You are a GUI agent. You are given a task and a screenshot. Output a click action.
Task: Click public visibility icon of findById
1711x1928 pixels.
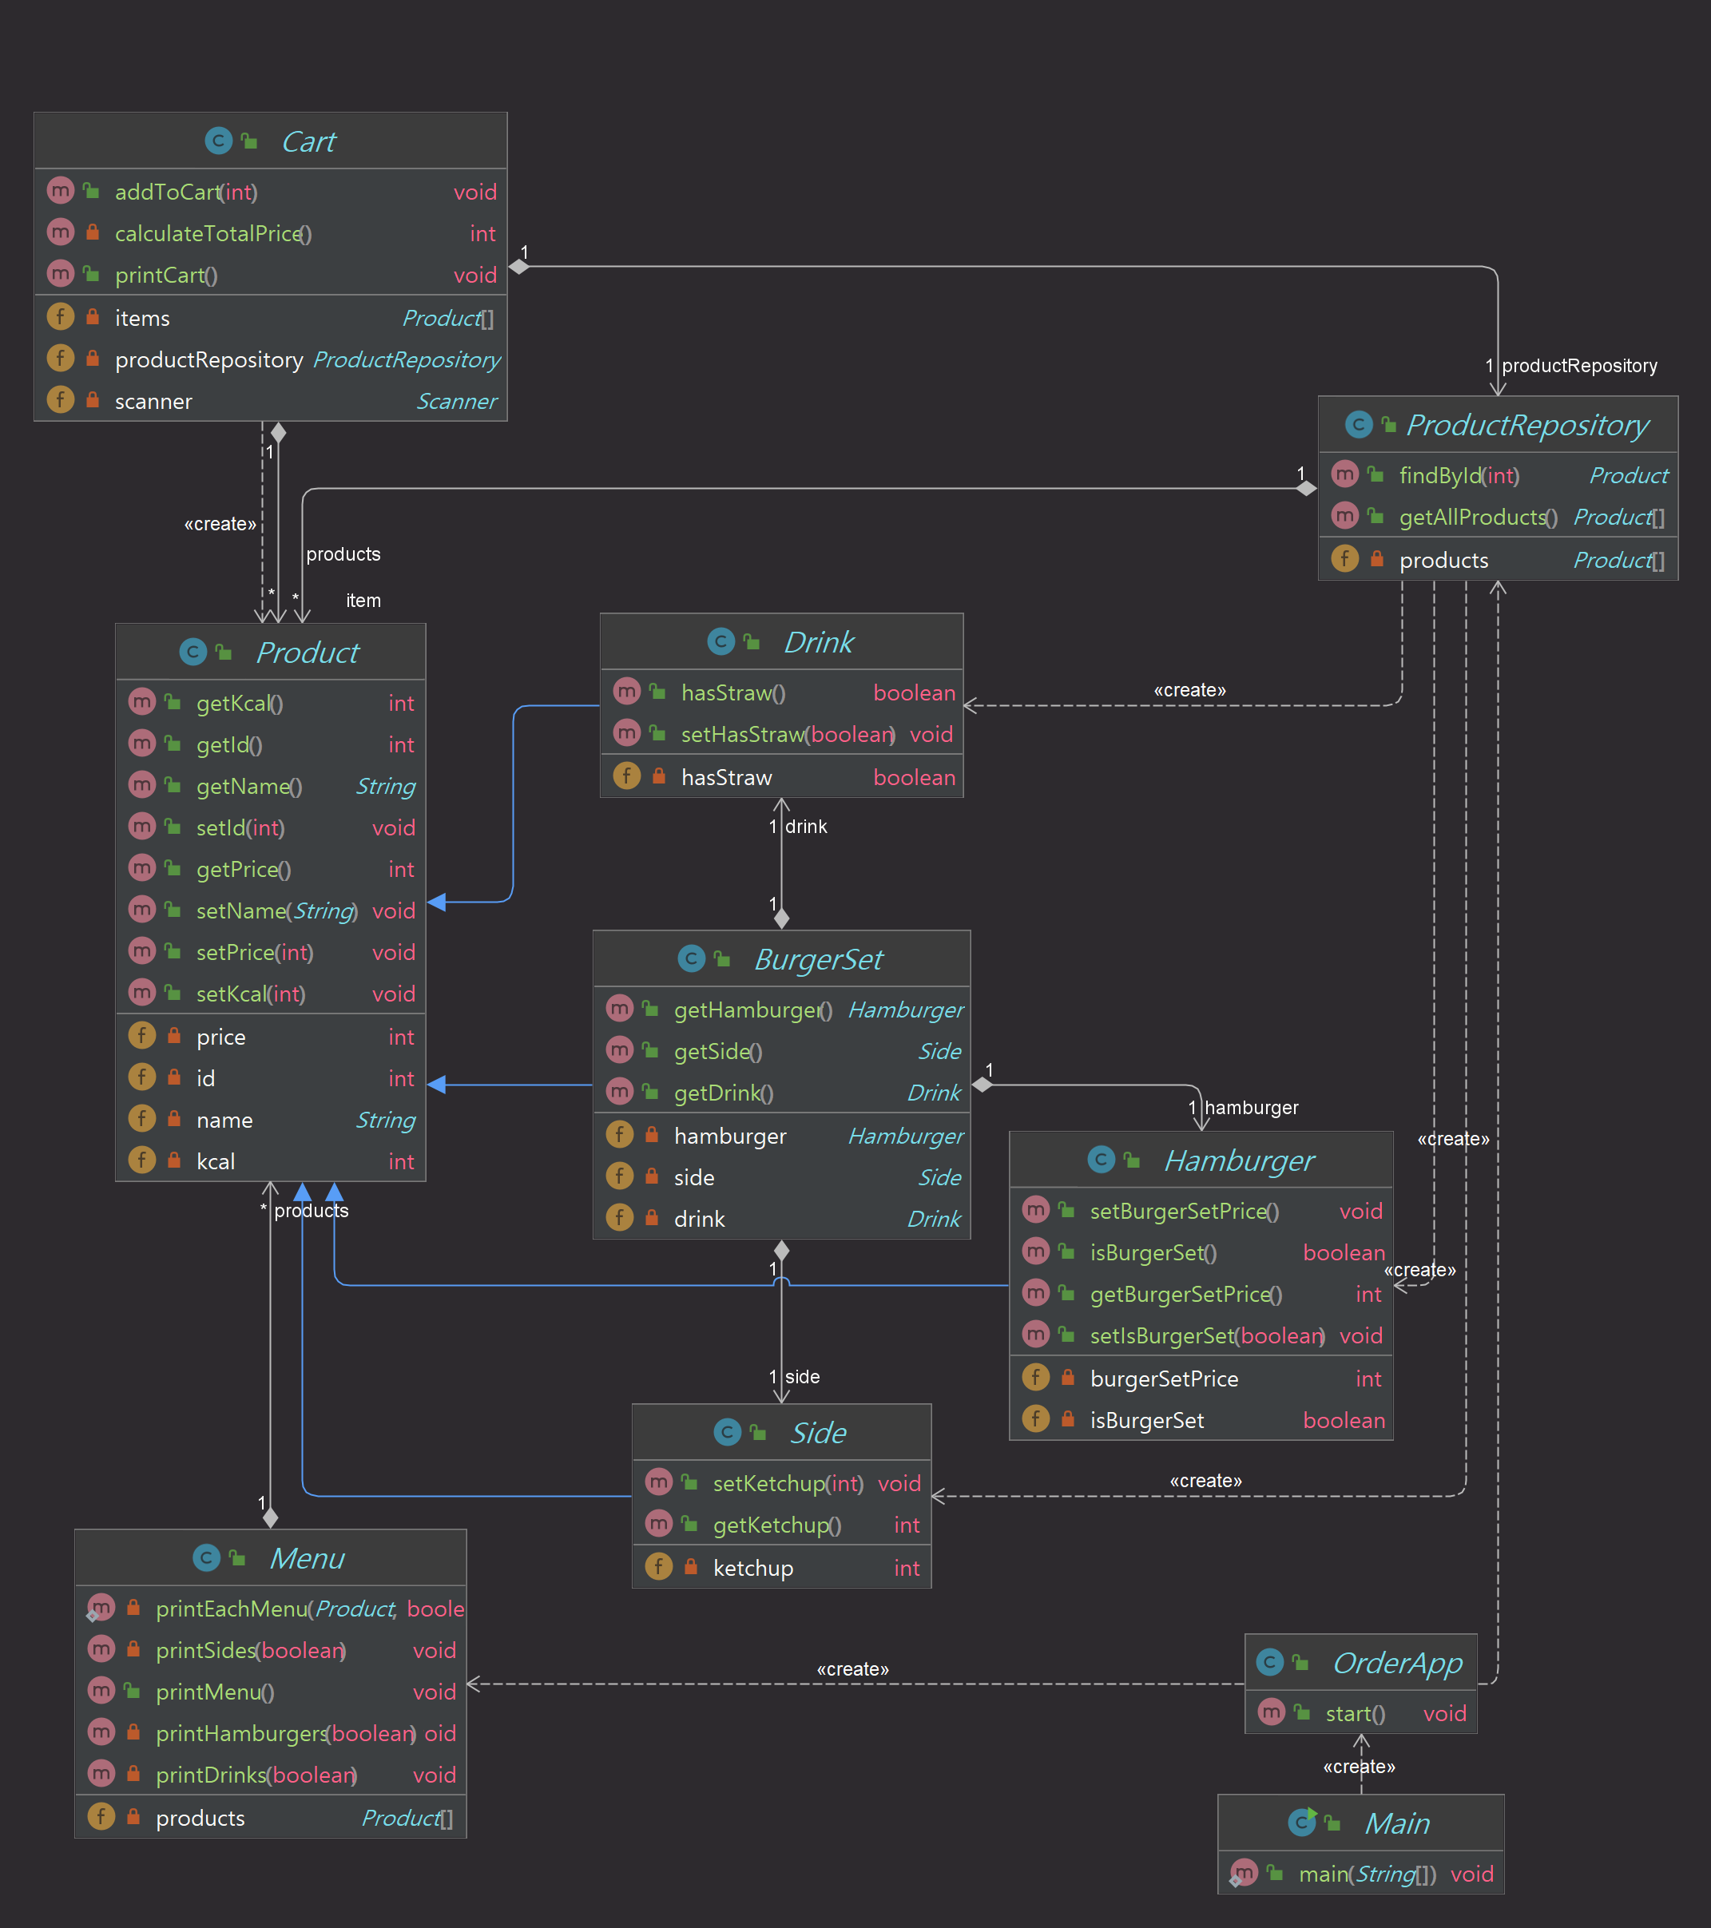click(x=1376, y=474)
